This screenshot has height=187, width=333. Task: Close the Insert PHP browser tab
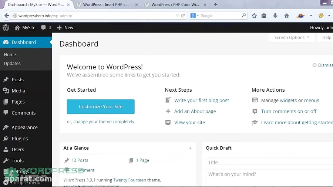(x=137, y=4)
